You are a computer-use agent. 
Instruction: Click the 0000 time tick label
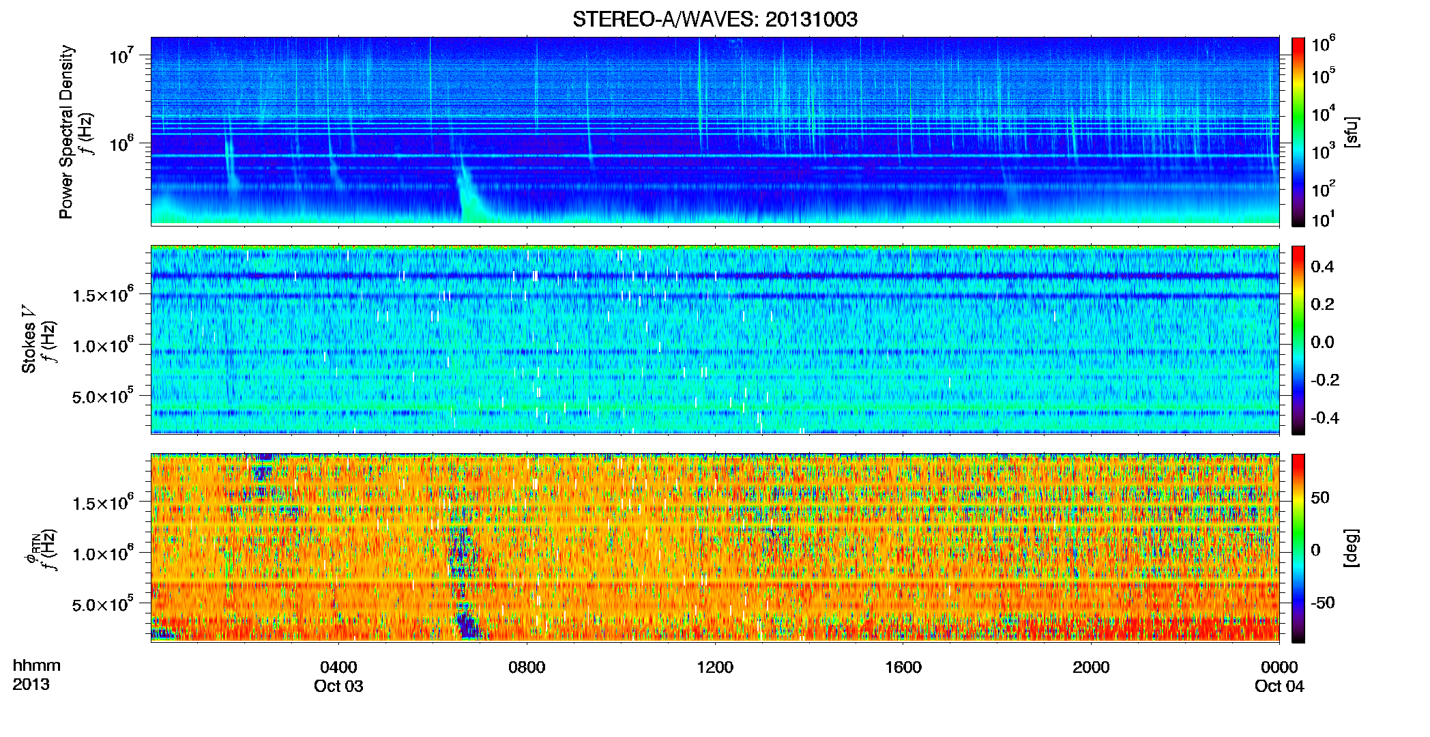coord(1279,667)
